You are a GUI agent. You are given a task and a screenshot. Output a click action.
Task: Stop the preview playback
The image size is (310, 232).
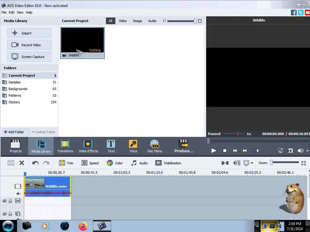[225, 151]
